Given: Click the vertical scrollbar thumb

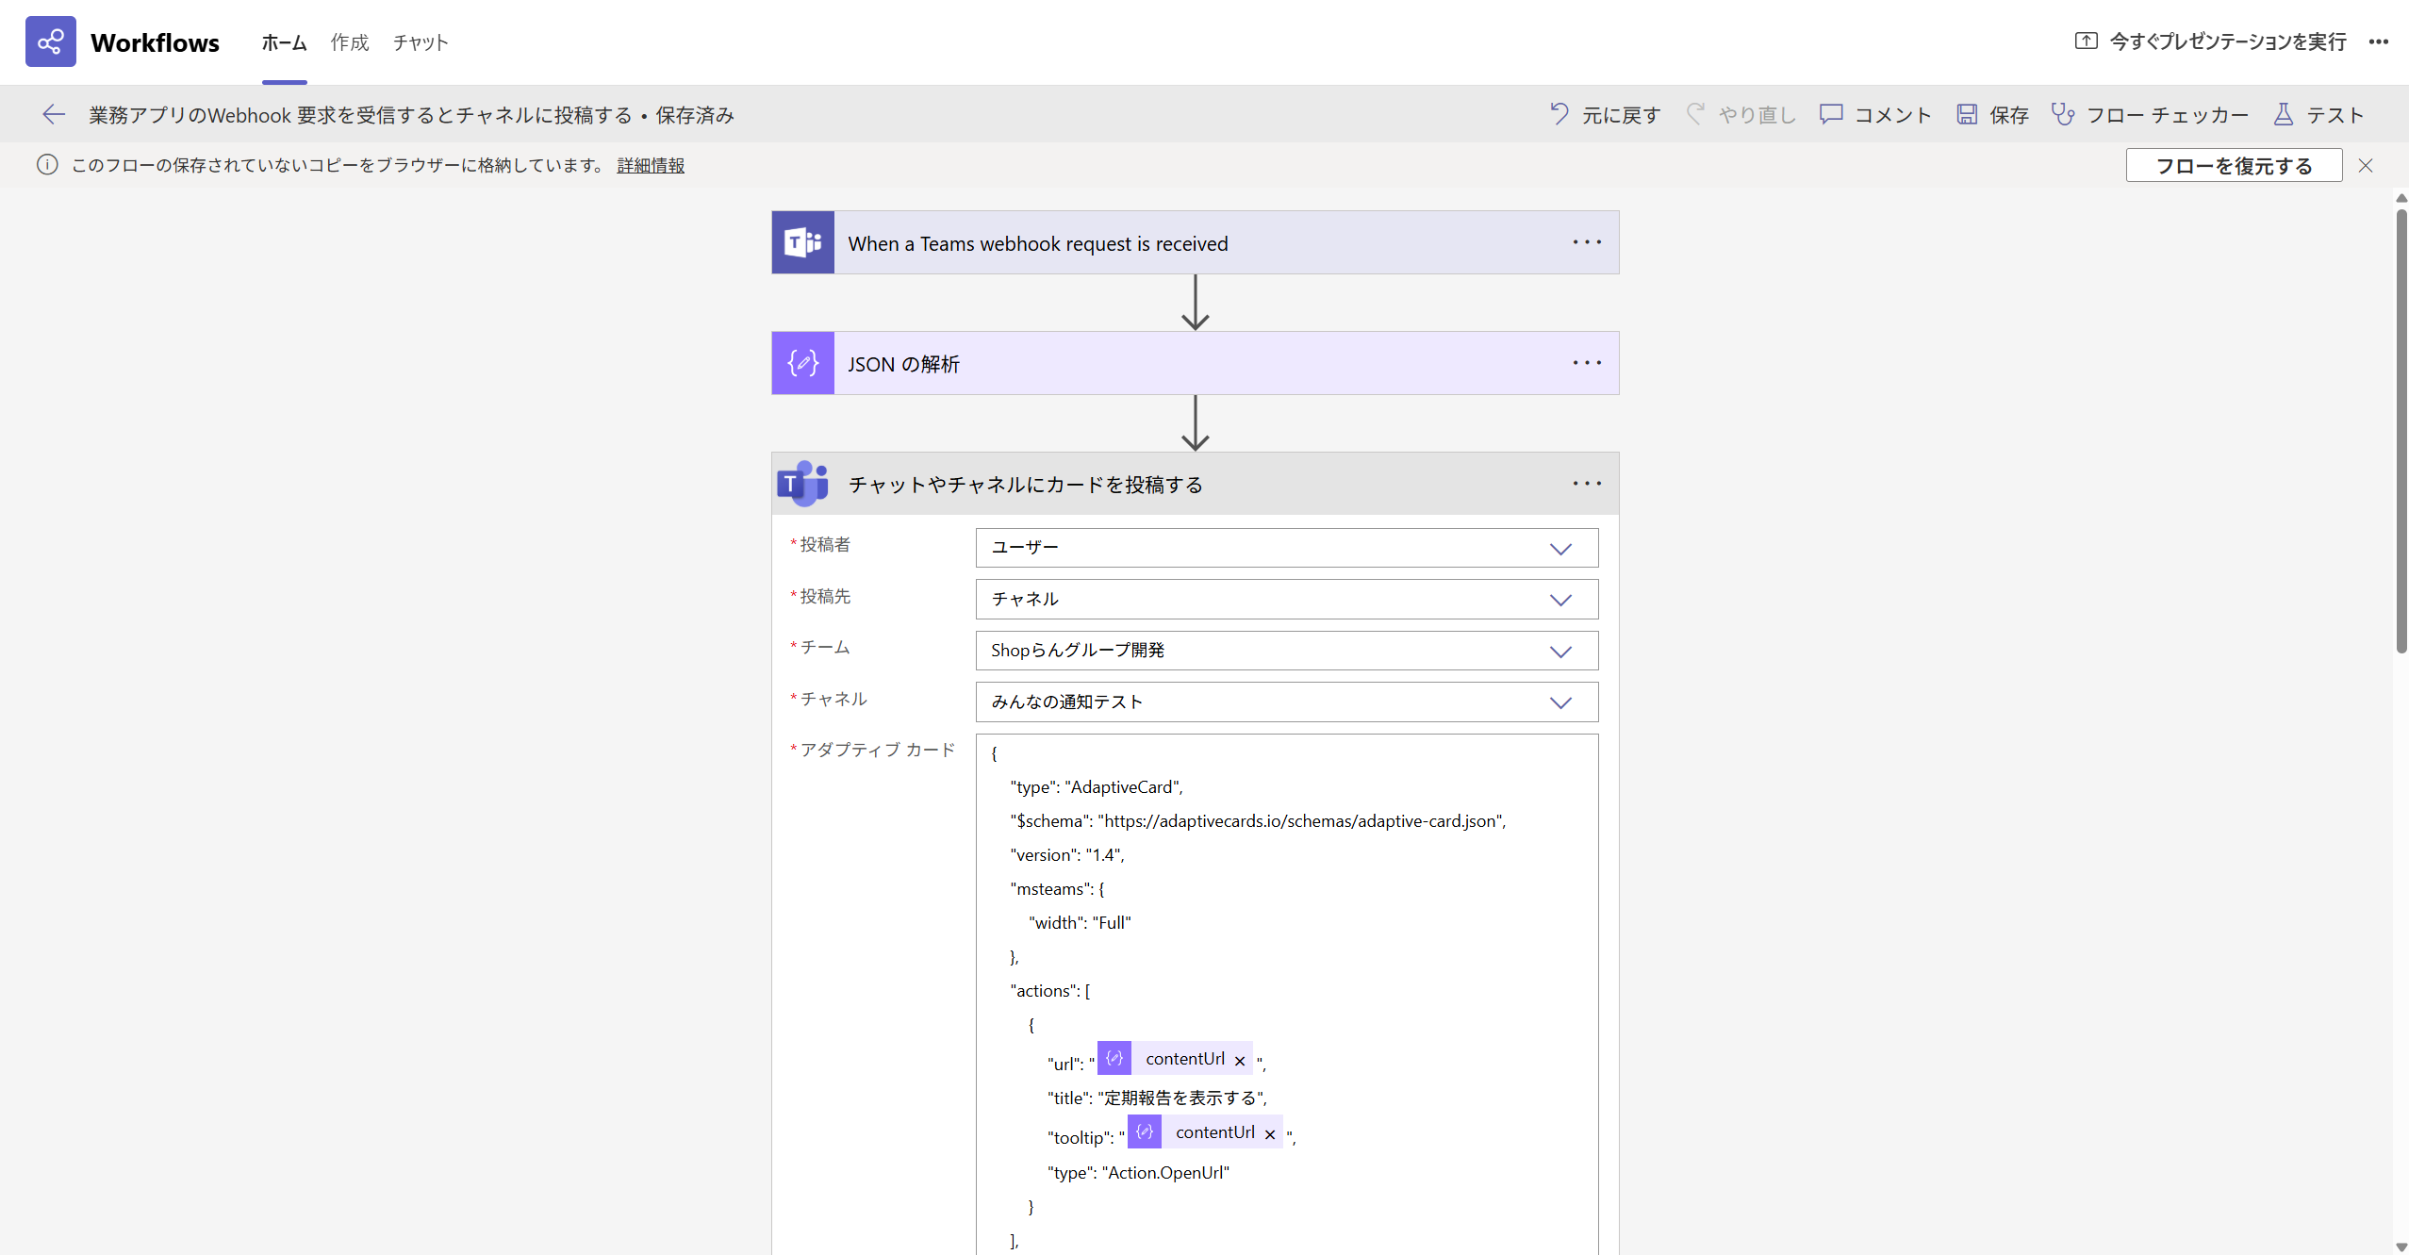Looking at the screenshot, I should coord(2401,431).
